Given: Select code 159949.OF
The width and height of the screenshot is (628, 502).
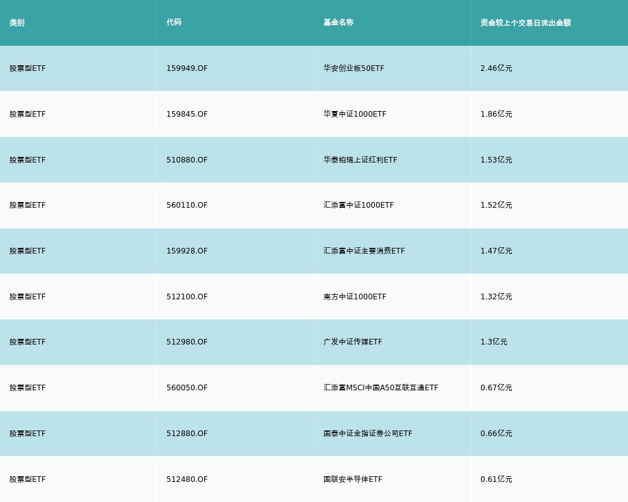Looking at the screenshot, I should click(187, 68).
